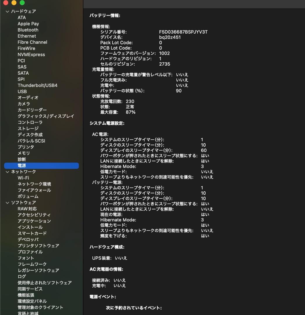Open Wi-Fi under ネットワーク
305x315 pixels.
[x=23, y=178]
